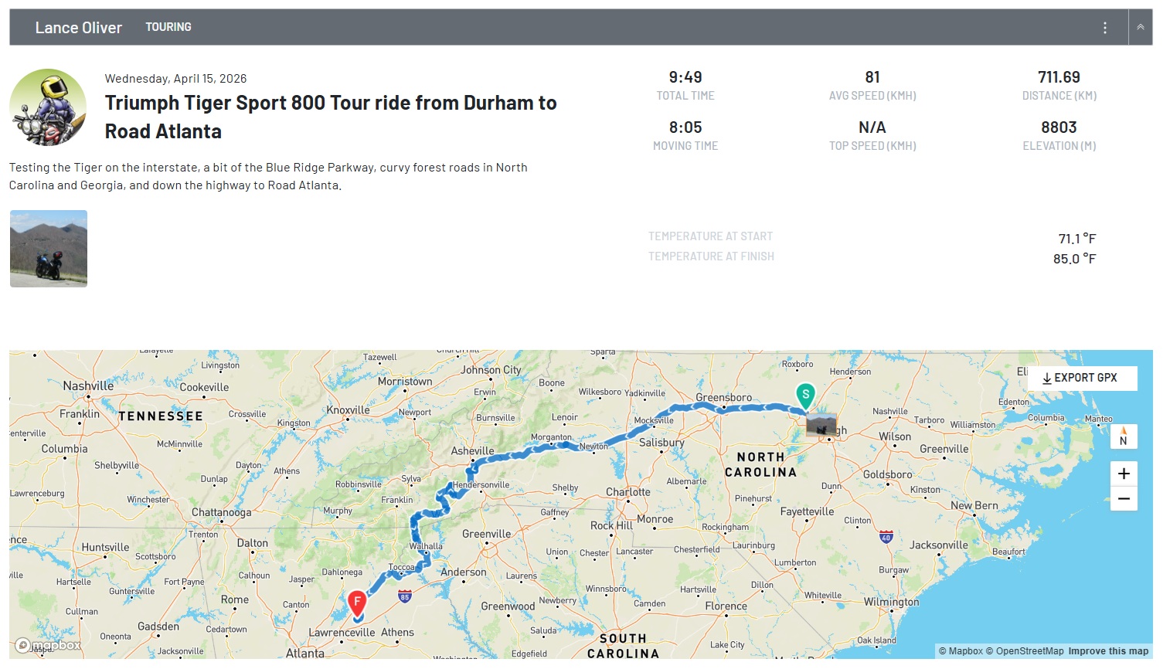Open the Improve this map link
Image resolution: width=1163 pixels, height=669 pixels.
pyautogui.click(x=1107, y=650)
